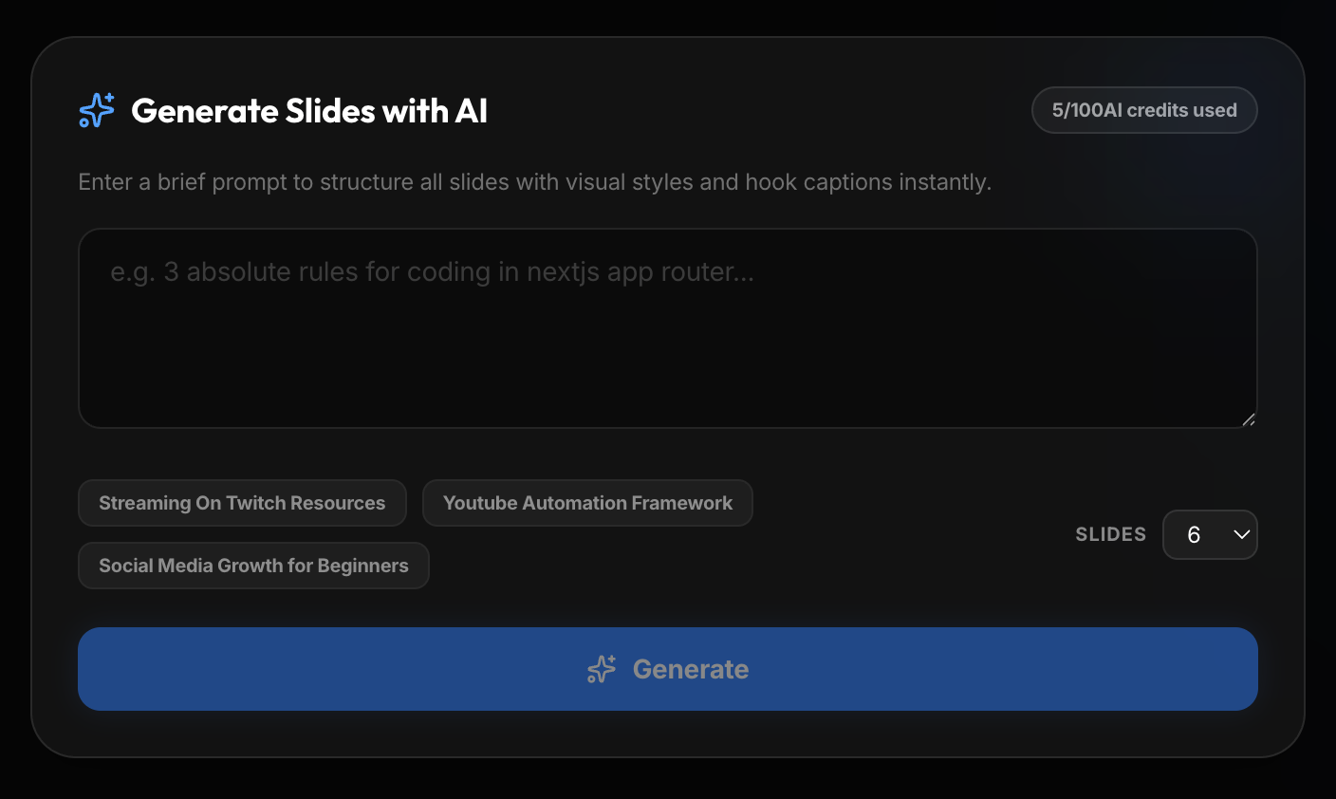Click the blue Generate button
This screenshot has width=1336, height=799.
(668, 669)
